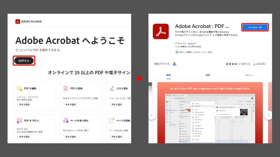The height and width of the screenshot is (157, 280).
Task: Click 今すぐ試す under ページを並べ替え
Action: (71, 137)
